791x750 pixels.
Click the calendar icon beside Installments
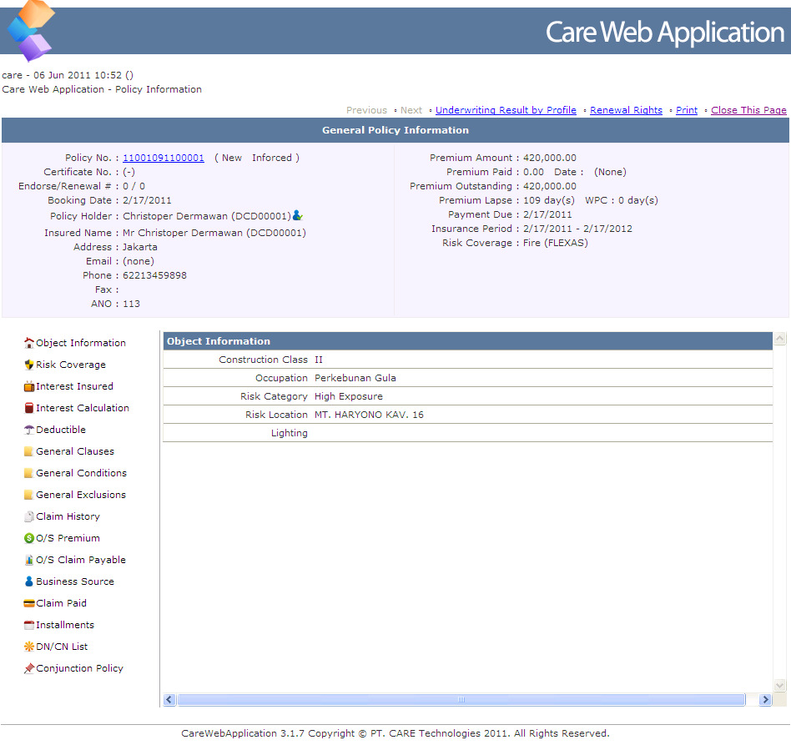tap(29, 625)
